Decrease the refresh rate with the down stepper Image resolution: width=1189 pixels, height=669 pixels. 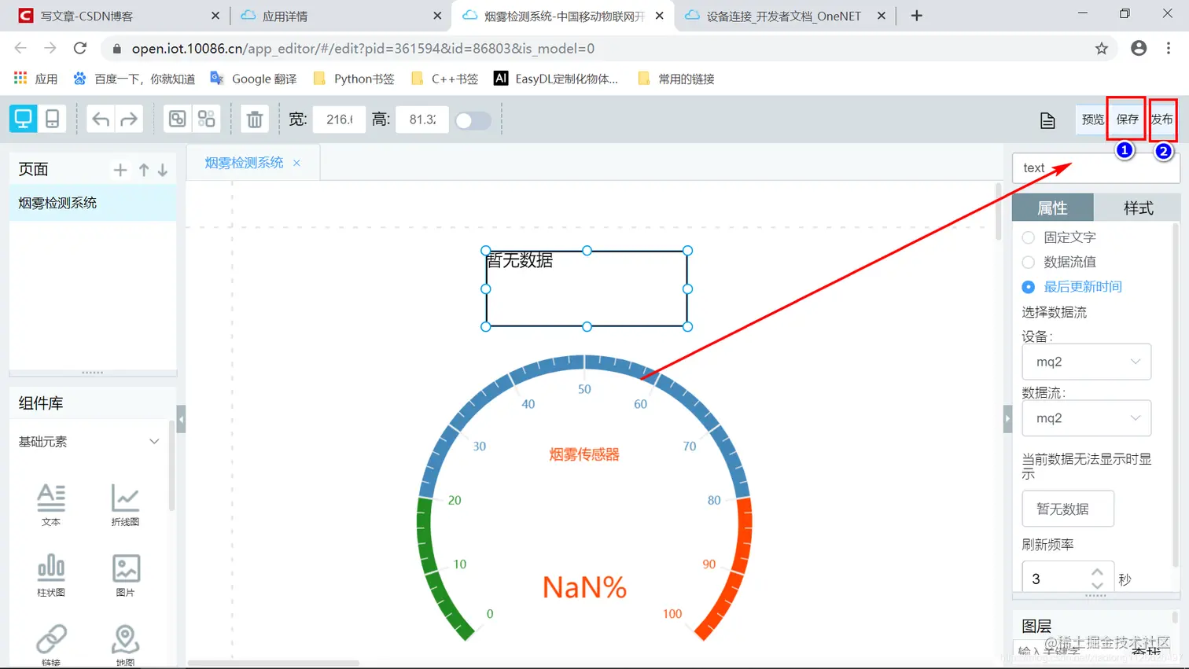1097,585
